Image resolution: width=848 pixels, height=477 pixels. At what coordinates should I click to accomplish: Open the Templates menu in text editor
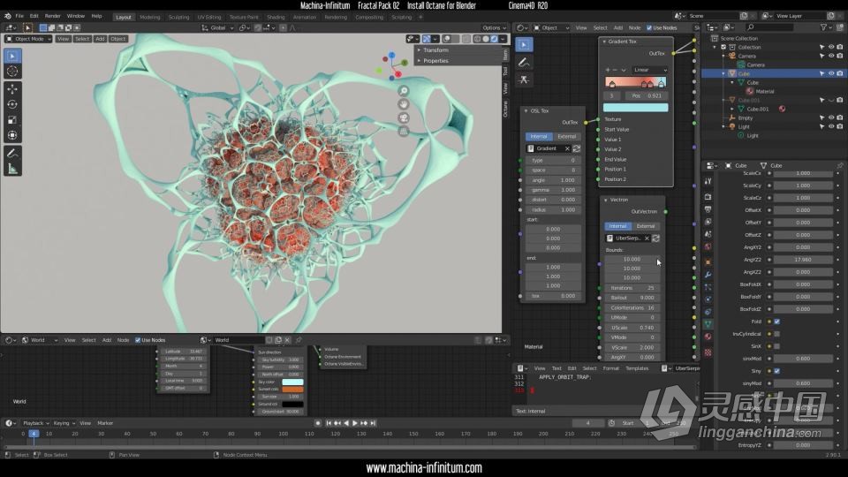pos(637,368)
